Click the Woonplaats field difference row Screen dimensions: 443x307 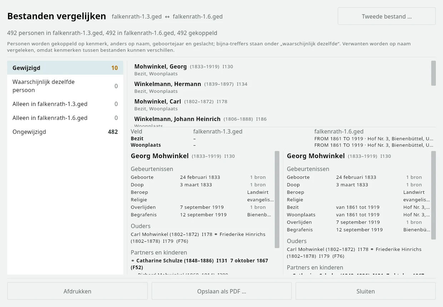[282, 145]
